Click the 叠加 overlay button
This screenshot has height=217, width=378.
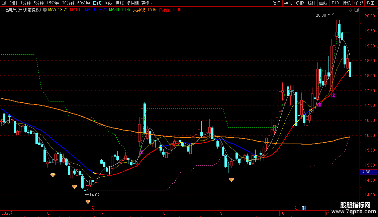[288, 3]
